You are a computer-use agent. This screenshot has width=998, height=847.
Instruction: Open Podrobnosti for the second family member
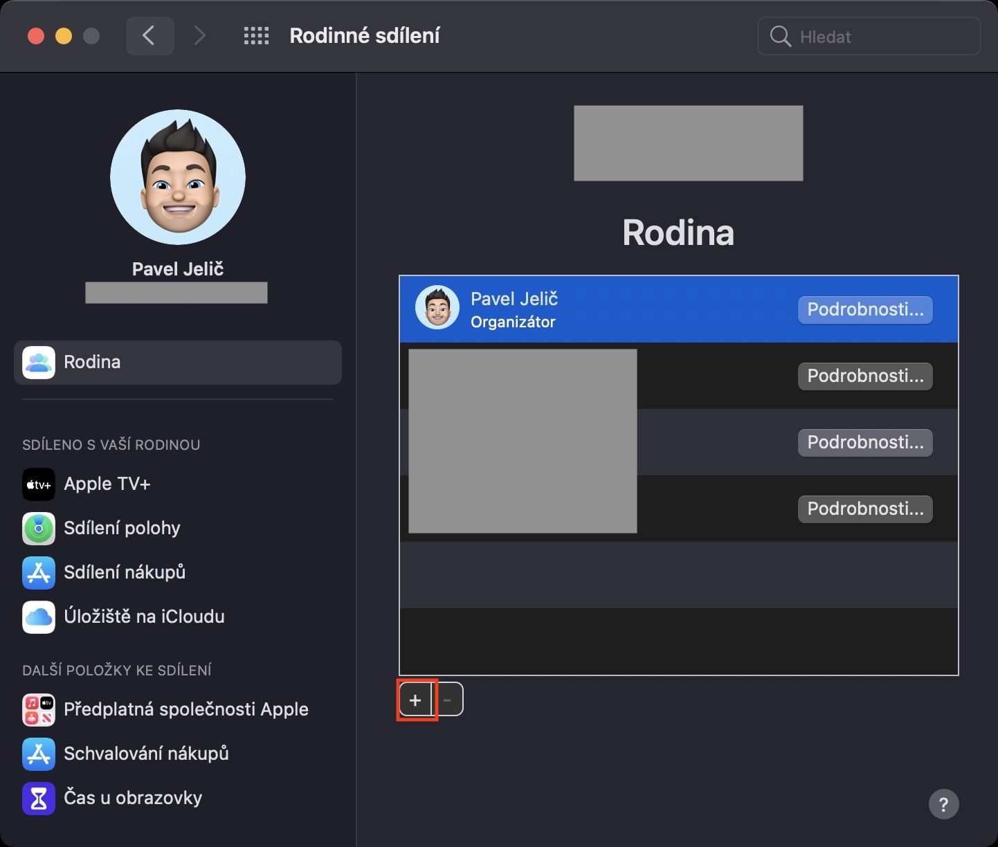[865, 376]
